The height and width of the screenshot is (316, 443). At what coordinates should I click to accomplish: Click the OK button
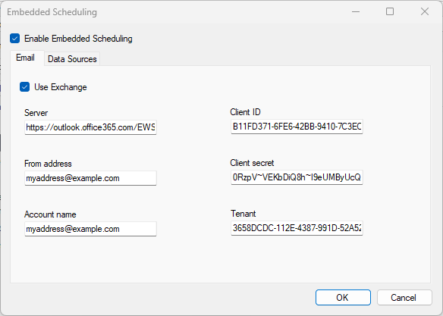coord(343,297)
